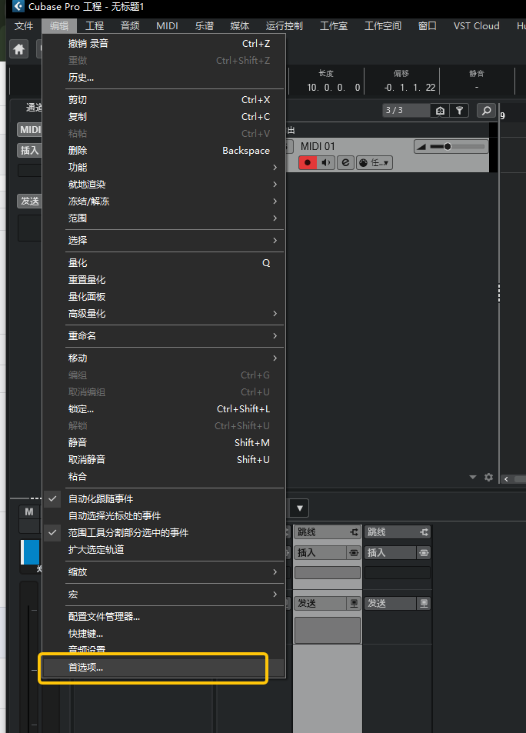
Task: Choose 删除 menu item
Action: click(164, 151)
